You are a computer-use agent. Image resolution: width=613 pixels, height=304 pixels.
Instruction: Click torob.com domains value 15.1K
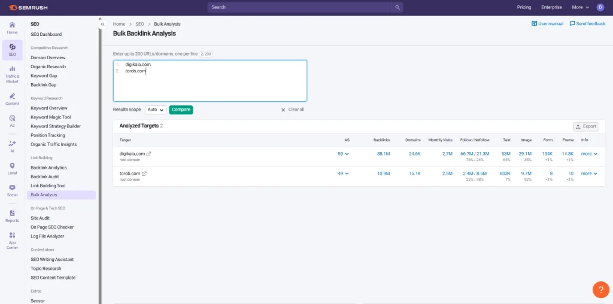pyautogui.click(x=414, y=174)
